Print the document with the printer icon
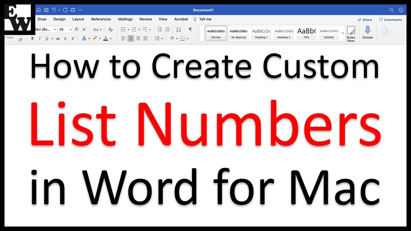411x231 pixels. click(73, 10)
